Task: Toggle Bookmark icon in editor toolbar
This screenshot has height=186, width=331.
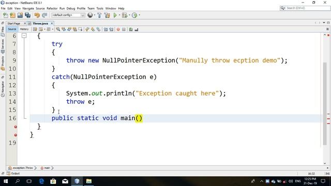Action: tap(99, 29)
